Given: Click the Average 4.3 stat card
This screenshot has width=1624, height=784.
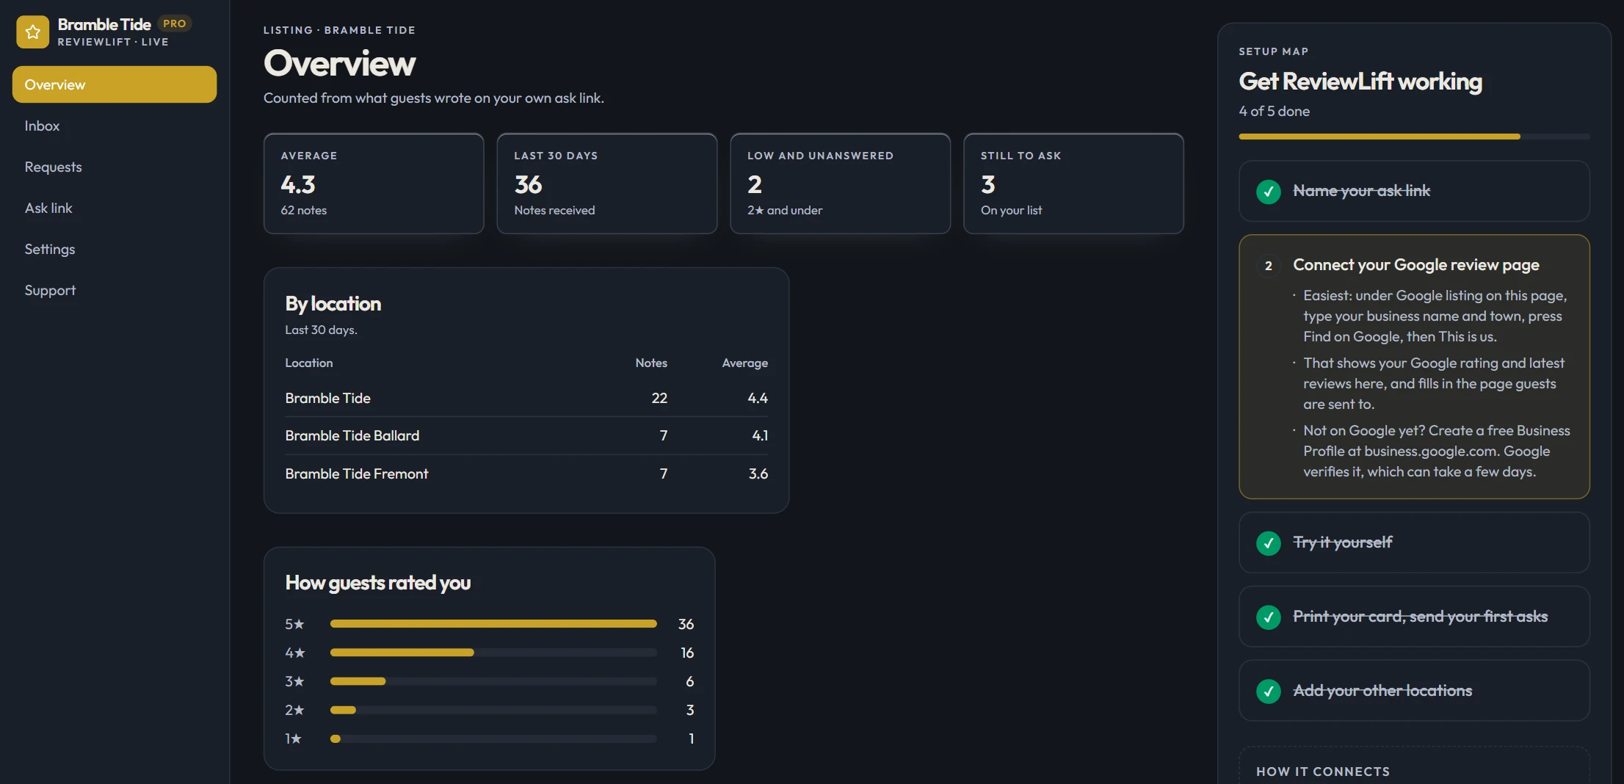Looking at the screenshot, I should 374,184.
